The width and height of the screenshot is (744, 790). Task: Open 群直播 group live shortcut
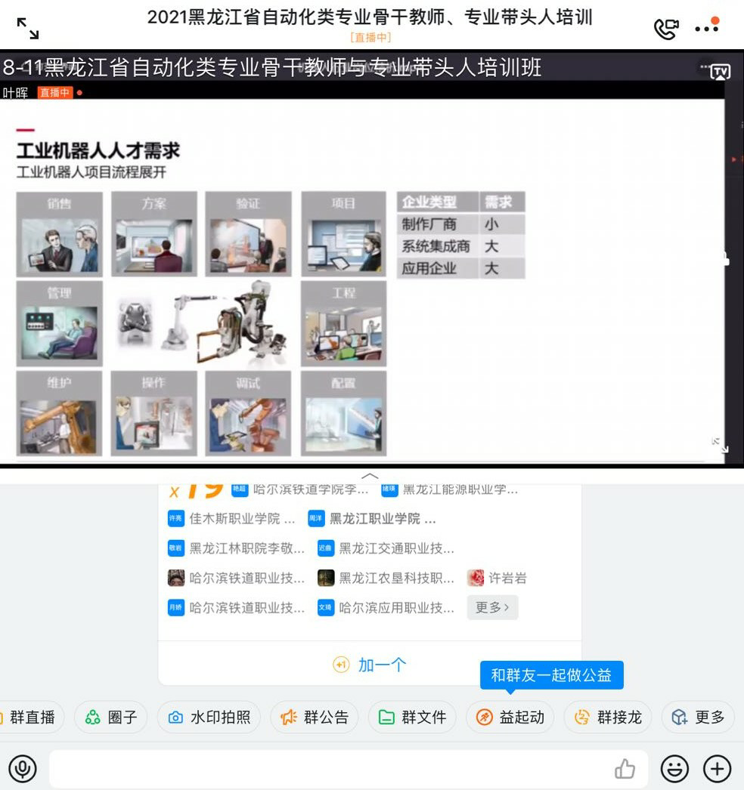[x=30, y=717]
